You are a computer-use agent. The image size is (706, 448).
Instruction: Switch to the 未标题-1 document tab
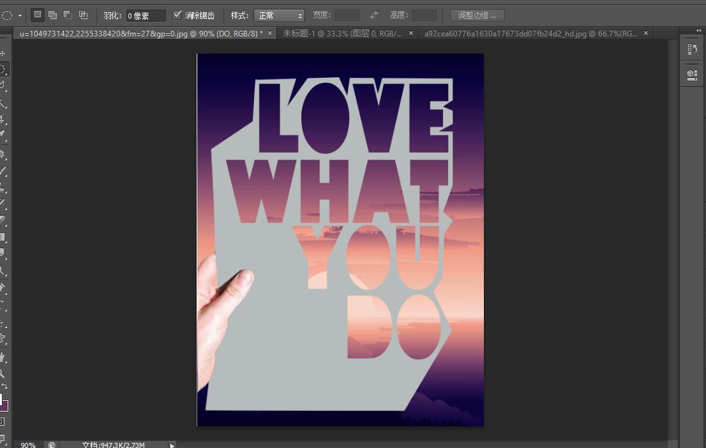(342, 33)
